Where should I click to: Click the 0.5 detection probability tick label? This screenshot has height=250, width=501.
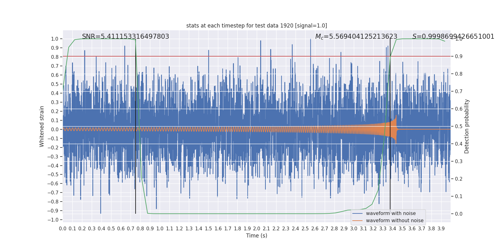[x=459, y=126]
